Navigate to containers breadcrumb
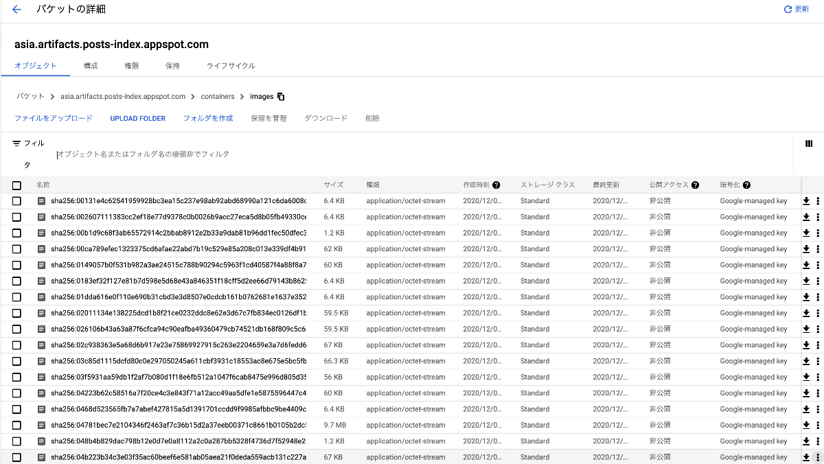 click(218, 97)
